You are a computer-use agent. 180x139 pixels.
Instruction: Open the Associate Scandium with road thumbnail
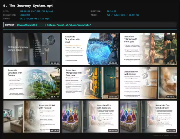(90, 49)
